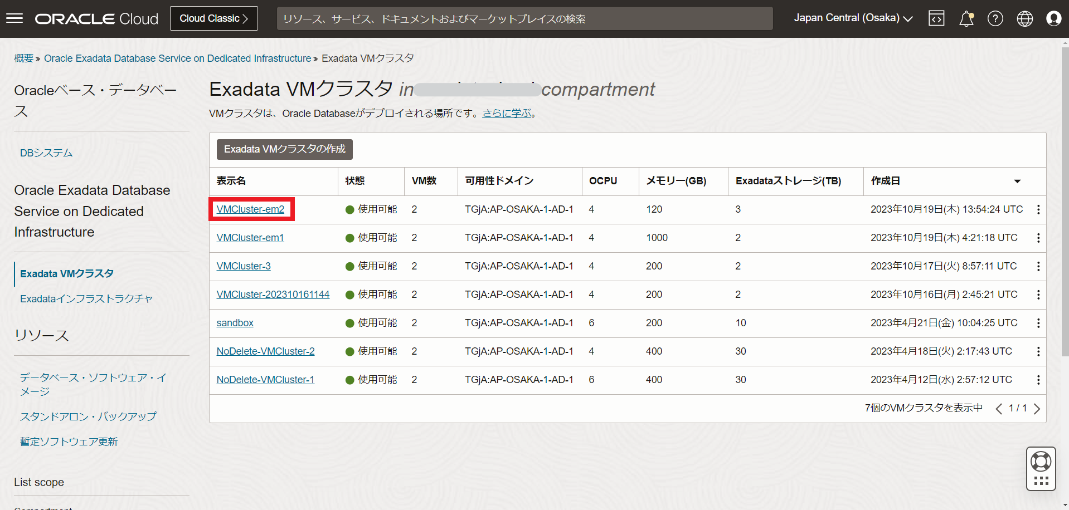Toggle sort arrow on 作成日 column
Image resolution: width=1069 pixels, height=510 pixels.
click(x=1017, y=181)
